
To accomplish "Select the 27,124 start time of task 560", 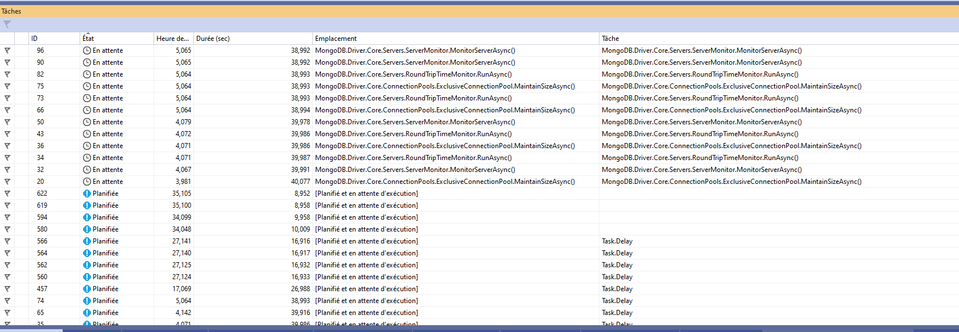I will (x=181, y=277).
